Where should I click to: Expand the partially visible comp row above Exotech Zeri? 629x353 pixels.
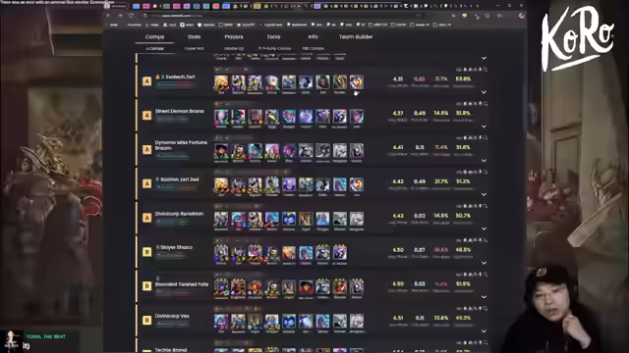[x=484, y=58]
